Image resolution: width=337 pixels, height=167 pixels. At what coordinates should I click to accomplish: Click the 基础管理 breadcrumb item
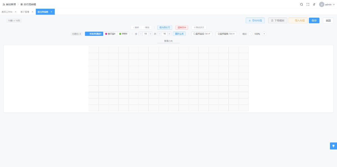(9, 4)
